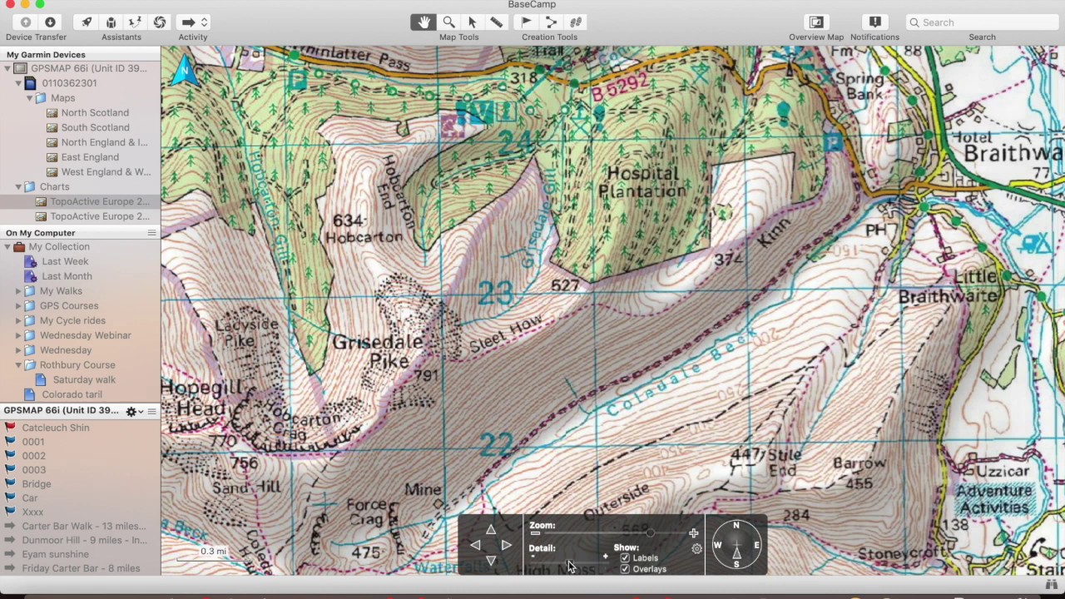The height and width of the screenshot is (599, 1065).
Task: Click the Detail plus button
Action: click(606, 556)
